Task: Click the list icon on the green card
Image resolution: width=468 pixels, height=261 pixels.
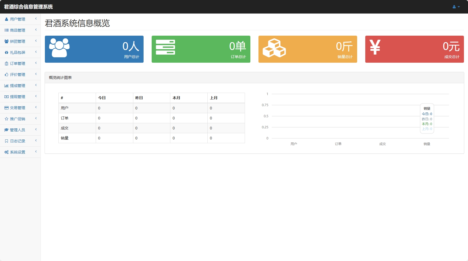Action: (165, 47)
